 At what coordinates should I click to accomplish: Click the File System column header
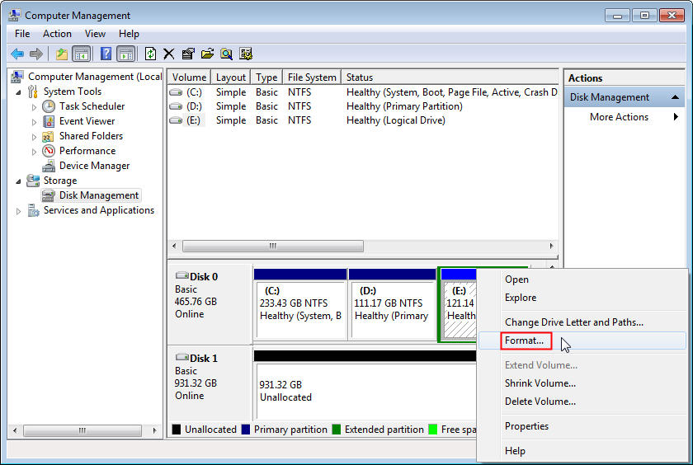(311, 77)
